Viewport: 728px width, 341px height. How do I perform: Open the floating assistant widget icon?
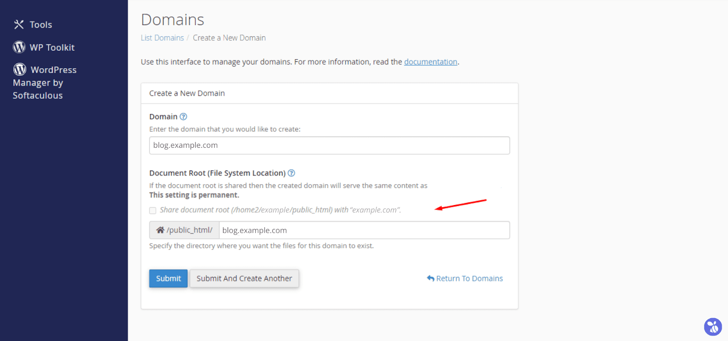tap(713, 327)
